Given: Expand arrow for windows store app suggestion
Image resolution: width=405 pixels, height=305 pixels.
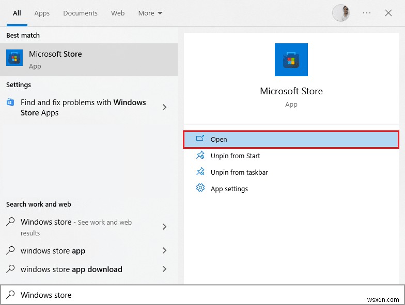Looking at the screenshot, I should (x=165, y=251).
